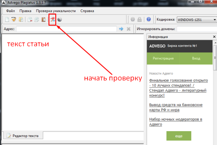Expand the Кодировка WINDOWS-1251 dropdown
Screen dimensions: 217x145
click(x=197, y=20)
